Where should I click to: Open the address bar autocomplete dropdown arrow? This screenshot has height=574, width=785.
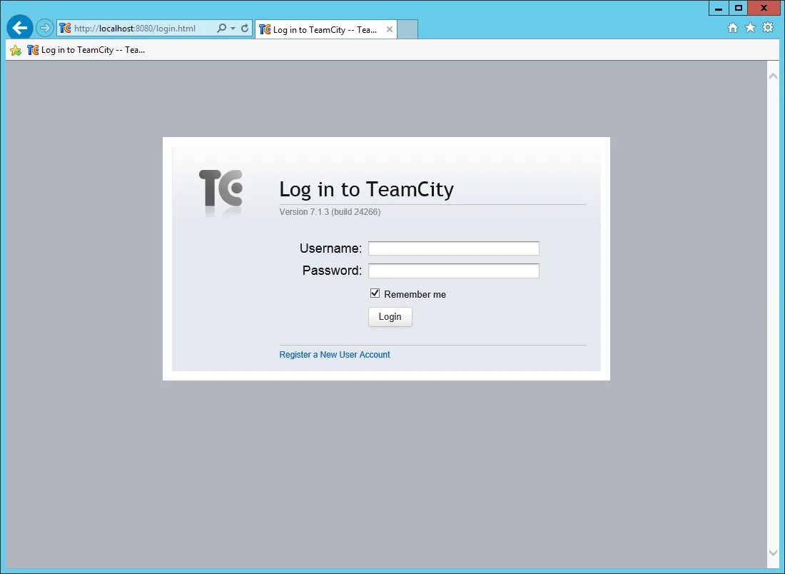pos(233,29)
